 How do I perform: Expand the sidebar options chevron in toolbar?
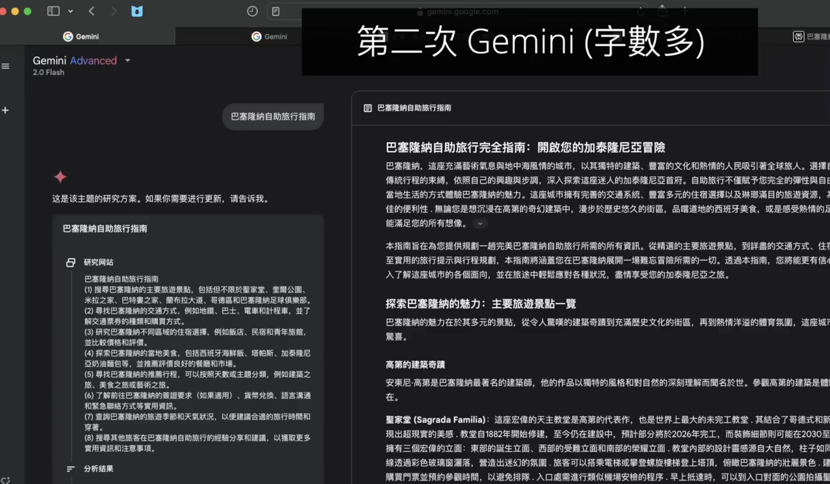click(x=71, y=11)
